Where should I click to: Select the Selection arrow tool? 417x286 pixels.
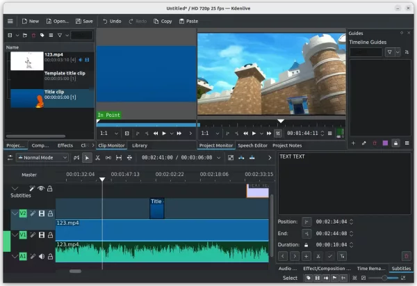click(87, 158)
